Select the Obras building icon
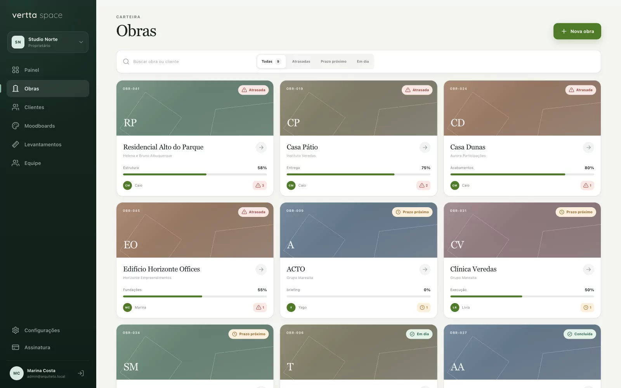621x388 pixels. point(16,88)
